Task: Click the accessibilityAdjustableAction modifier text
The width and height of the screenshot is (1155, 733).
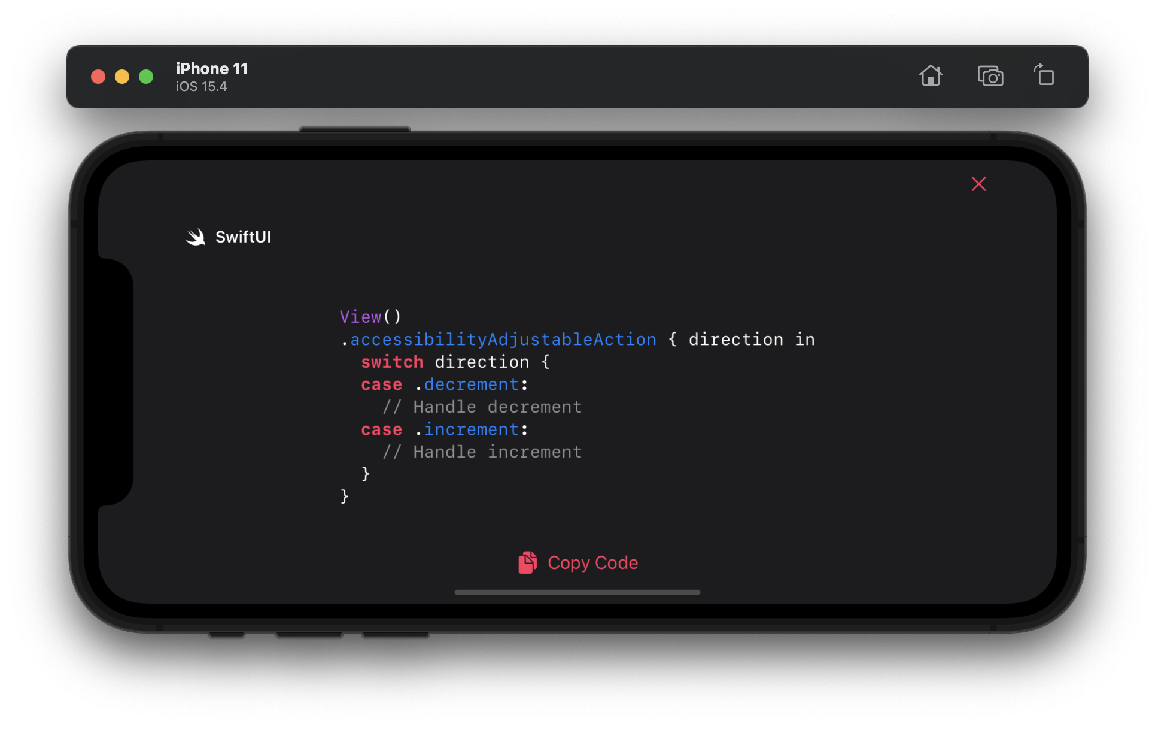Action: (503, 340)
